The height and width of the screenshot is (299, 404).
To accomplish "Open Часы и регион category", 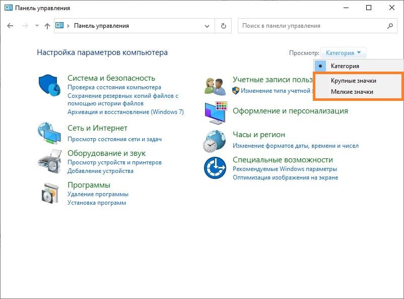I will point(259,135).
